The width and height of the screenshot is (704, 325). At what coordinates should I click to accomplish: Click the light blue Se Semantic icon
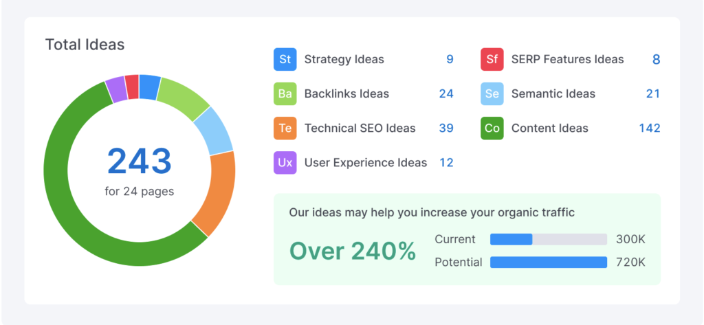[x=492, y=94]
